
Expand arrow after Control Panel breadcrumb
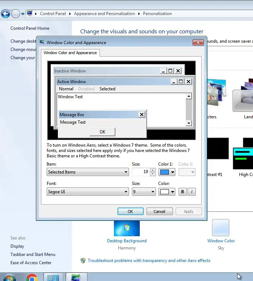pos(70,14)
